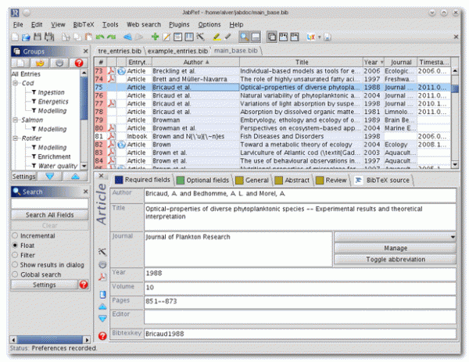469x362 pixels.
Task: Click the Toggle abbreviation button
Action: [x=396, y=259]
